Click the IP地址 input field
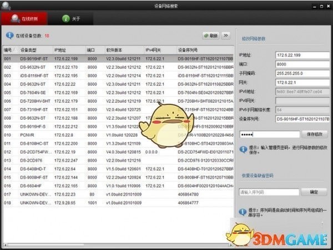This screenshot has height=250, width=333. (x=302, y=55)
